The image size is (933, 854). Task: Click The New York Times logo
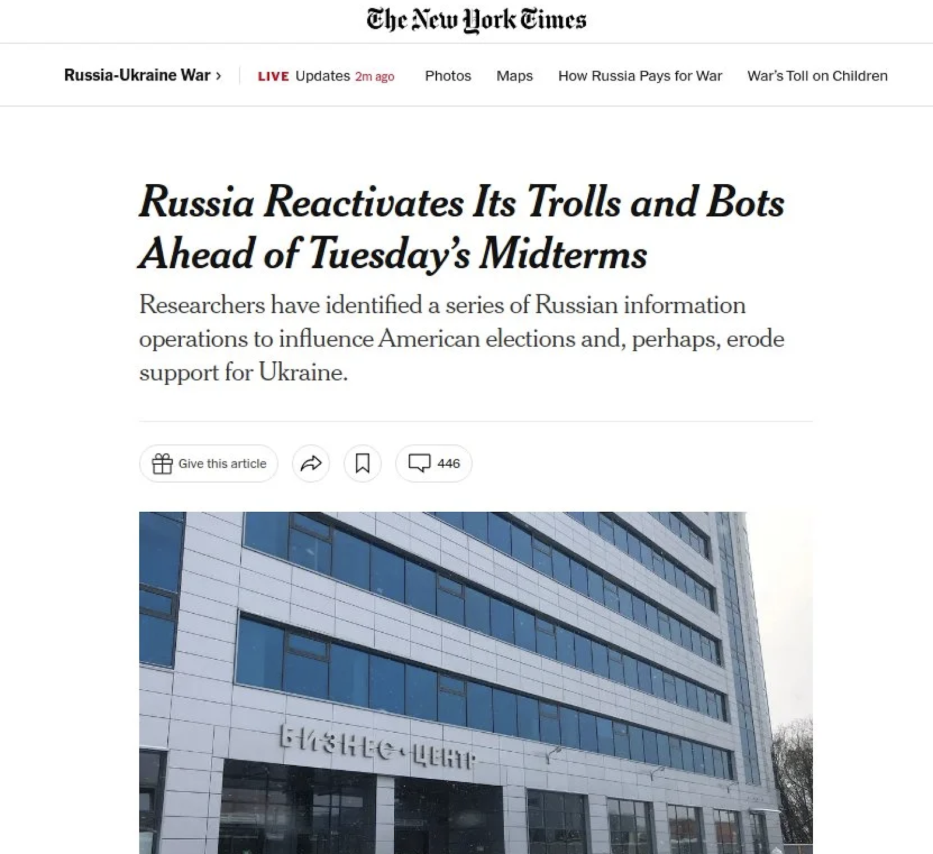(476, 20)
